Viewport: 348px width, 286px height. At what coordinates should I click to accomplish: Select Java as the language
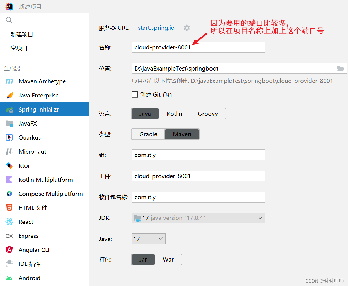145,114
